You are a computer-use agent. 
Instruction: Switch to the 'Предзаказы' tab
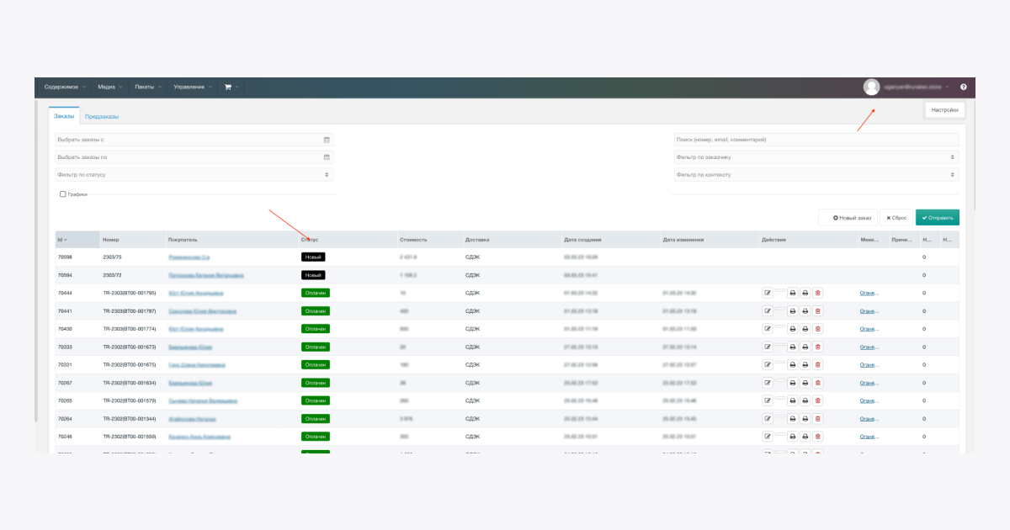pyautogui.click(x=102, y=116)
